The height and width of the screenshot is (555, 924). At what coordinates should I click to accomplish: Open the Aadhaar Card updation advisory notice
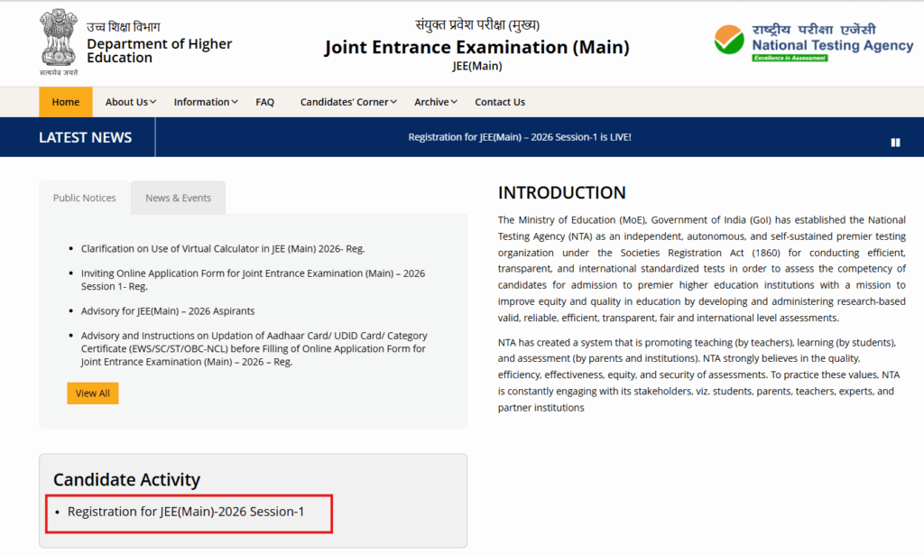pos(254,348)
